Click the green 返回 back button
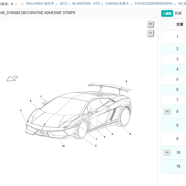Viewport: 186px width, 186px height. [x=167, y=13]
